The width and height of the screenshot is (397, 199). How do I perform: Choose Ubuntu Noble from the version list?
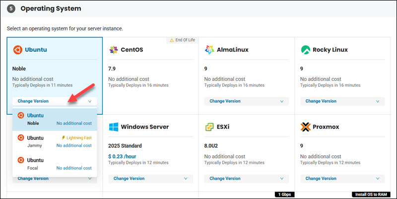click(55, 119)
